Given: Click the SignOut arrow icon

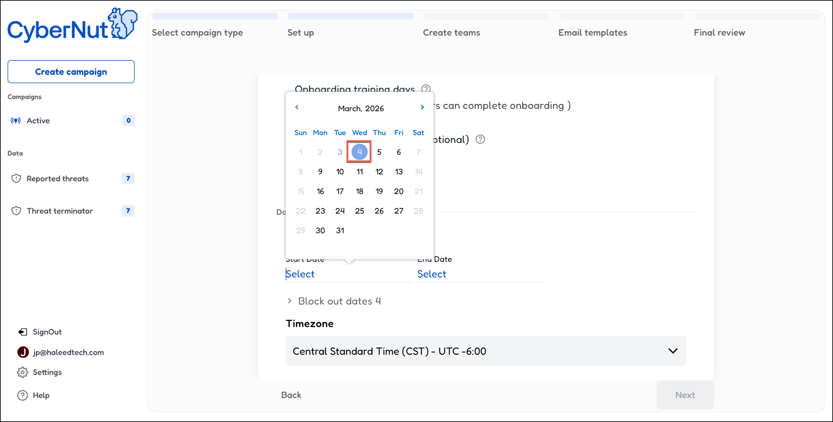Looking at the screenshot, I should [x=22, y=332].
